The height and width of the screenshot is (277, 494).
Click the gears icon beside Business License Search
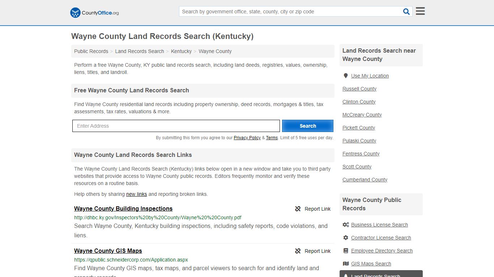point(346,225)
